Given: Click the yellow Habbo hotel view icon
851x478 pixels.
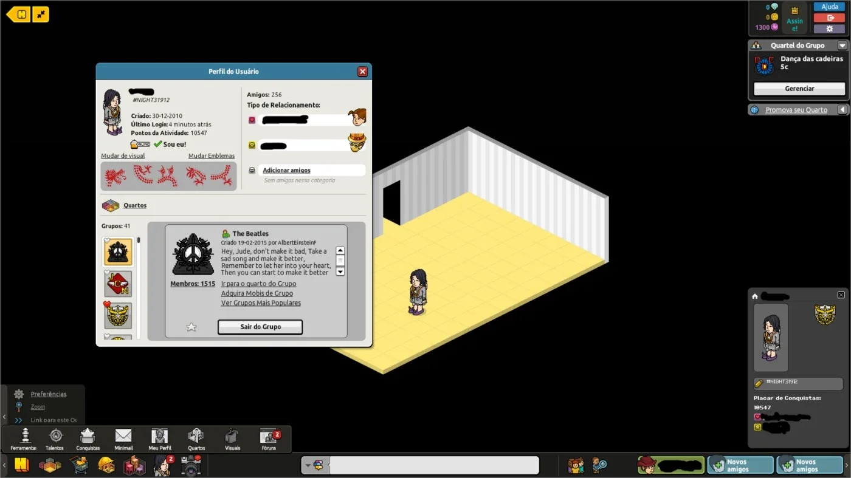Looking at the screenshot, I should 22,465.
